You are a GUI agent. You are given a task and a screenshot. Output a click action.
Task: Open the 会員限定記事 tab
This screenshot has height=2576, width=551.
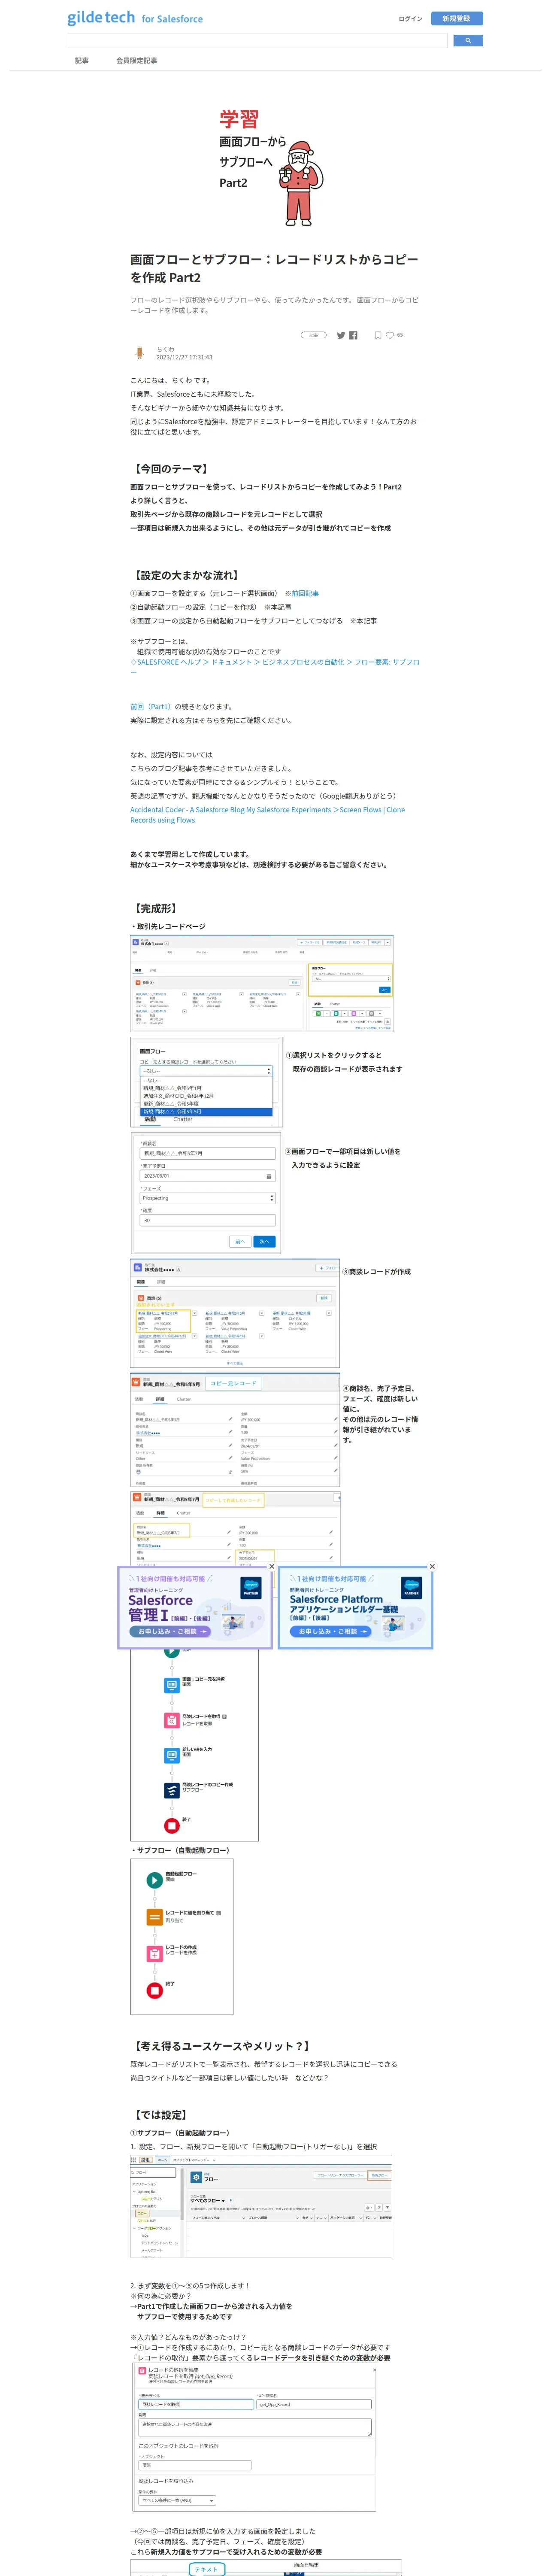137,61
